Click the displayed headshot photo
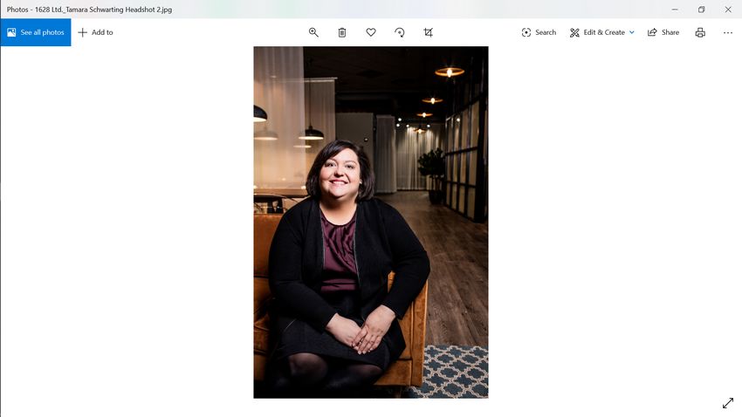This screenshot has height=417, width=742. coord(371,222)
